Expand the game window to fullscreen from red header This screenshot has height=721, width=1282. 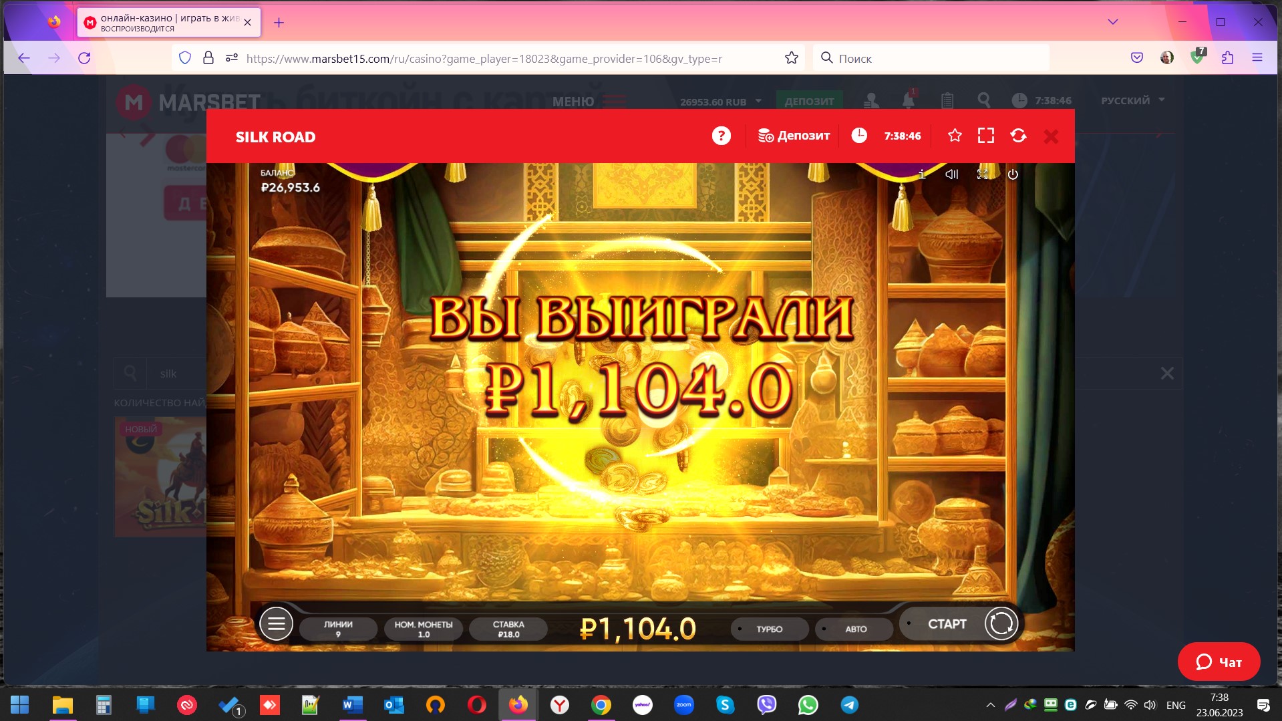pos(985,136)
